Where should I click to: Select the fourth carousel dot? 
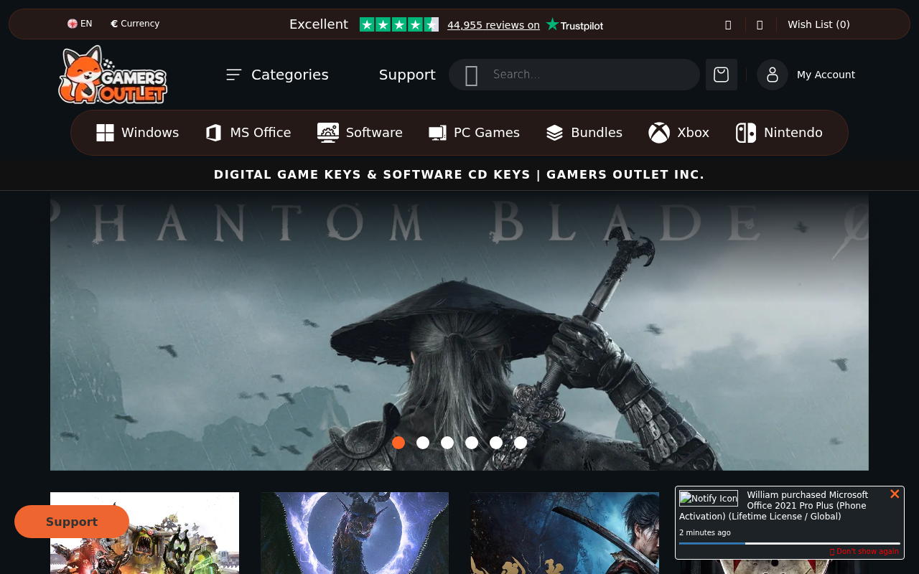click(472, 443)
